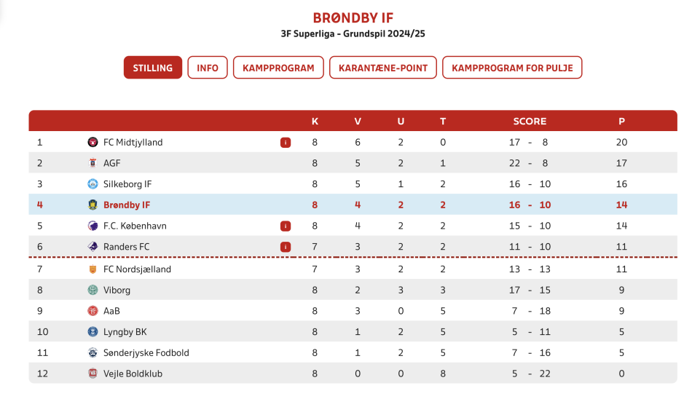The image size is (692, 399).
Task: Open the KARANTÆNE-POINT tab
Action: (x=383, y=68)
